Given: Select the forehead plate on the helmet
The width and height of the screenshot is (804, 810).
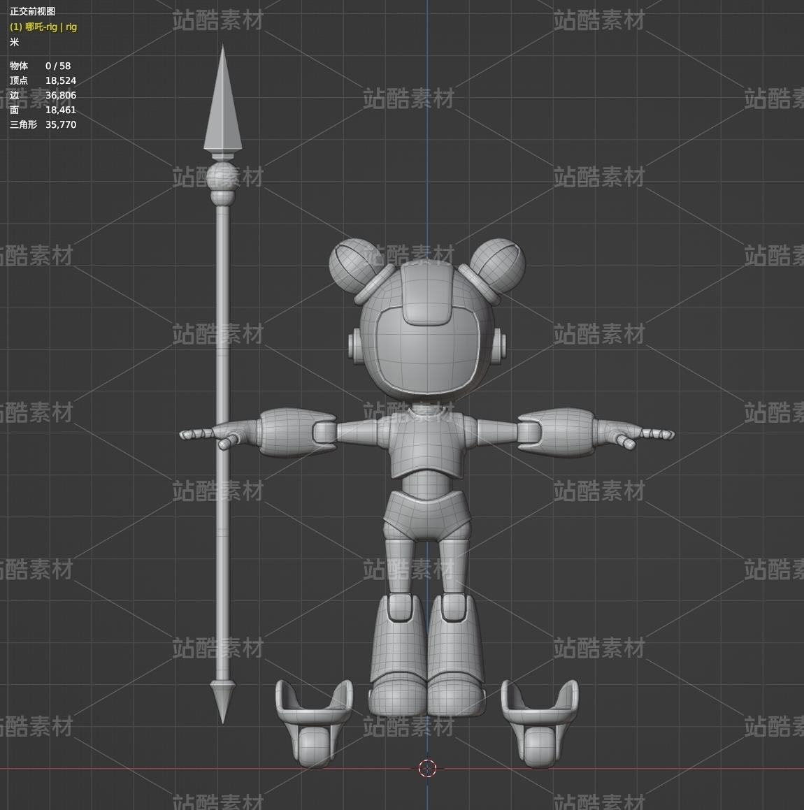Looking at the screenshot, I should point(426,294).
